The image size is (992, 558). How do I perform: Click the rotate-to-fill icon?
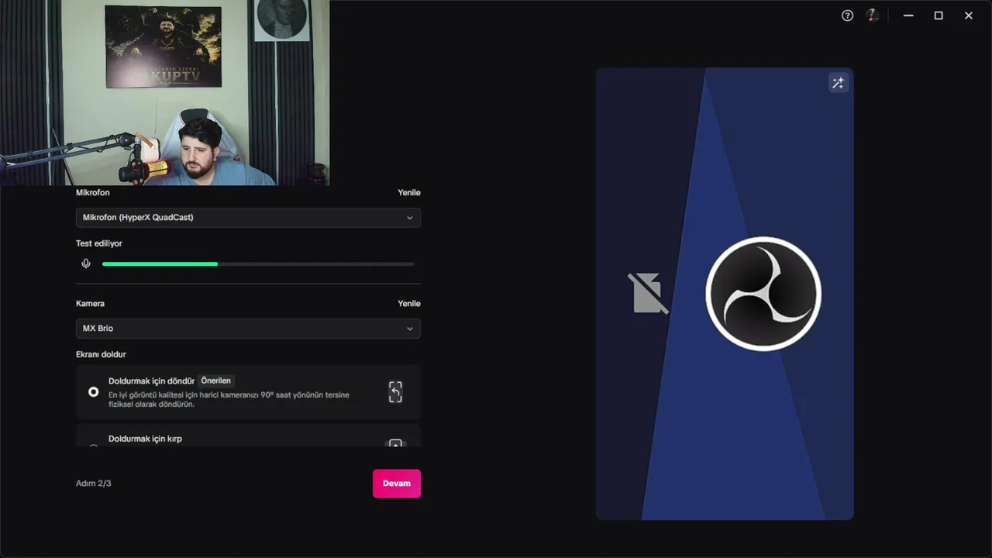point(395,392)
